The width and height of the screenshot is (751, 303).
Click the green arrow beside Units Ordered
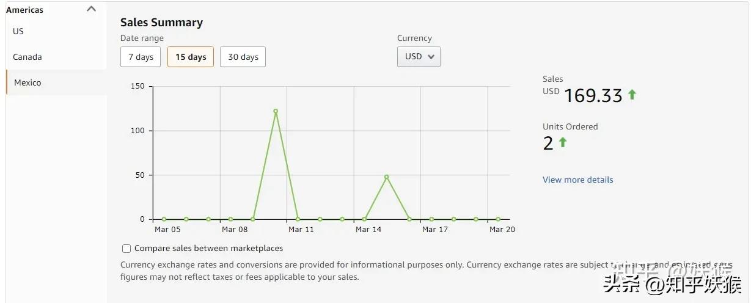click(563, 142)
